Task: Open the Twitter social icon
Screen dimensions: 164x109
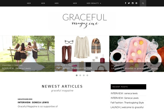Action: (129, 3)
